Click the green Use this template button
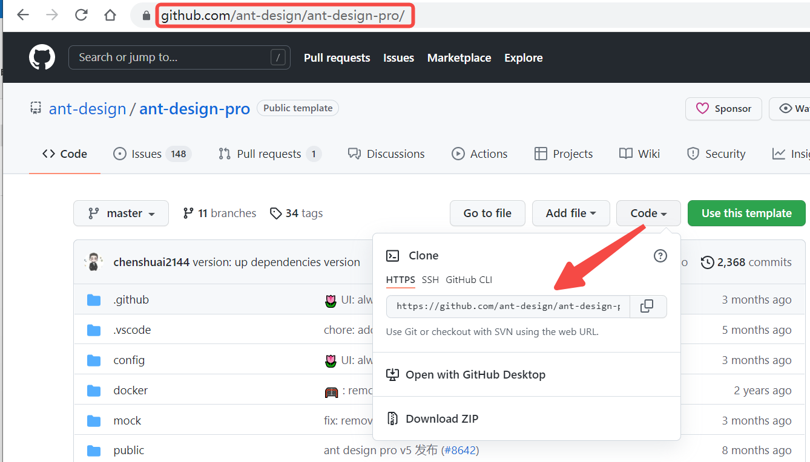810x462 pixels. pyautogui.click(x=746, y=213)
